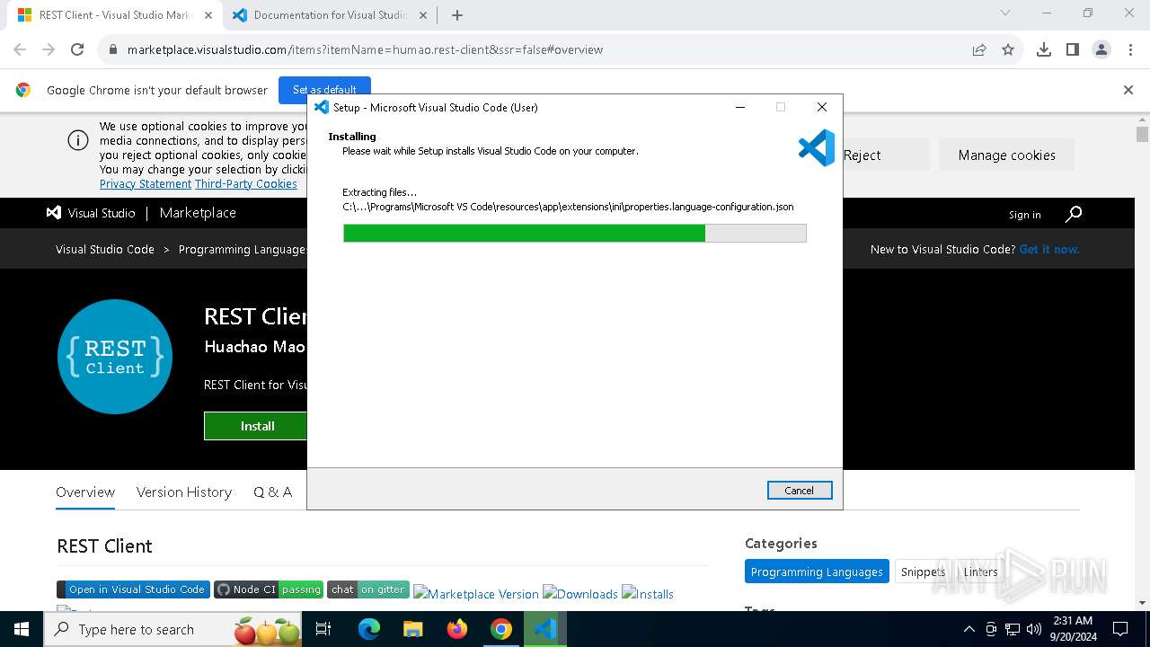Open the Overview tab
The image size is (1150, 647).
[85, 492]
